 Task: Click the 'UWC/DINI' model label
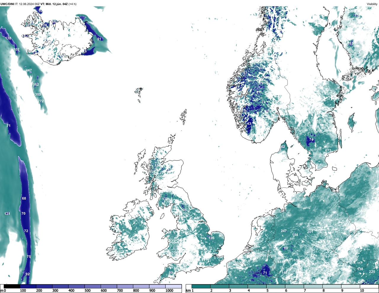[7, 4]
